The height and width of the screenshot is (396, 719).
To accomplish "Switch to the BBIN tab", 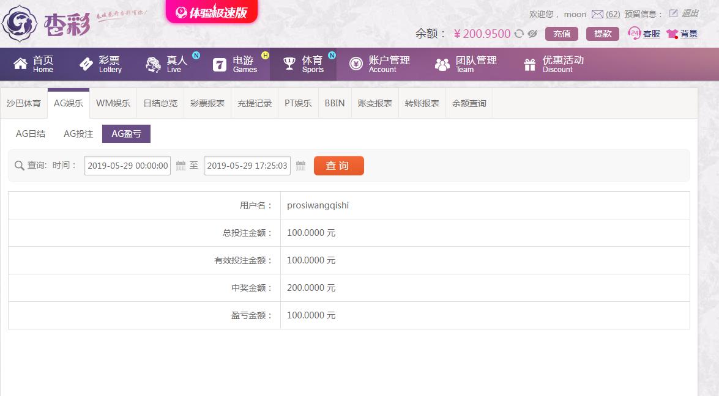I will tap(335, 103).
